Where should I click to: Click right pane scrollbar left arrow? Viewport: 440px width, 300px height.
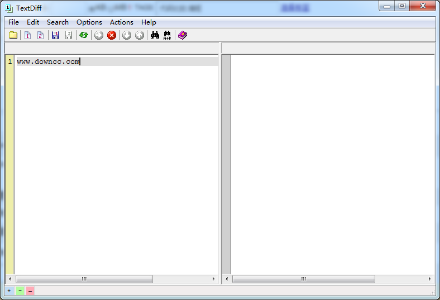227,279
